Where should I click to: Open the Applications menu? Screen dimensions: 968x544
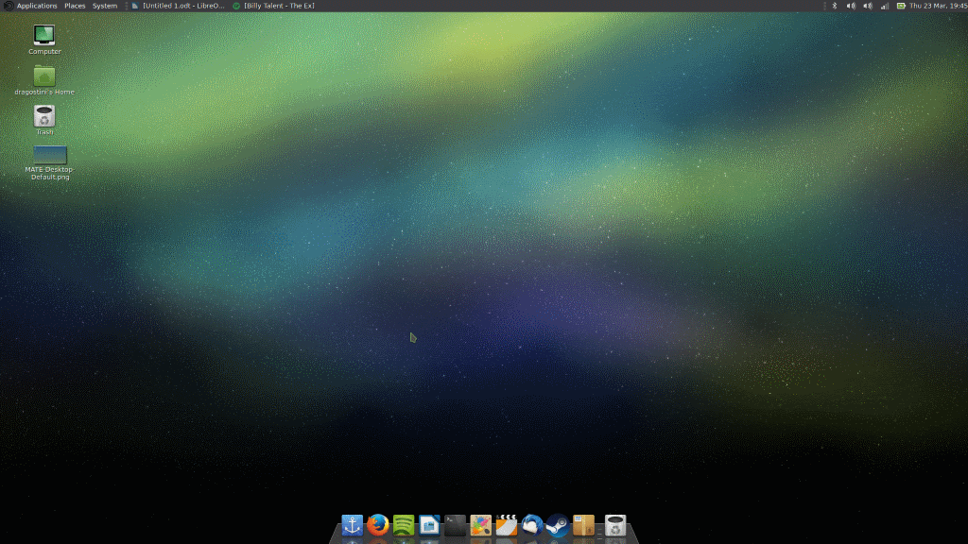[36, 6]
